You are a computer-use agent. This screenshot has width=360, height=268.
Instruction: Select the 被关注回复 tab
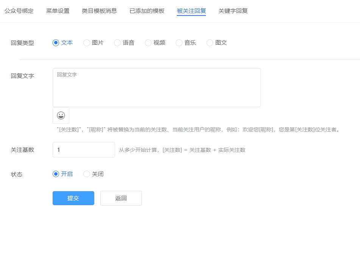[191, 11]
